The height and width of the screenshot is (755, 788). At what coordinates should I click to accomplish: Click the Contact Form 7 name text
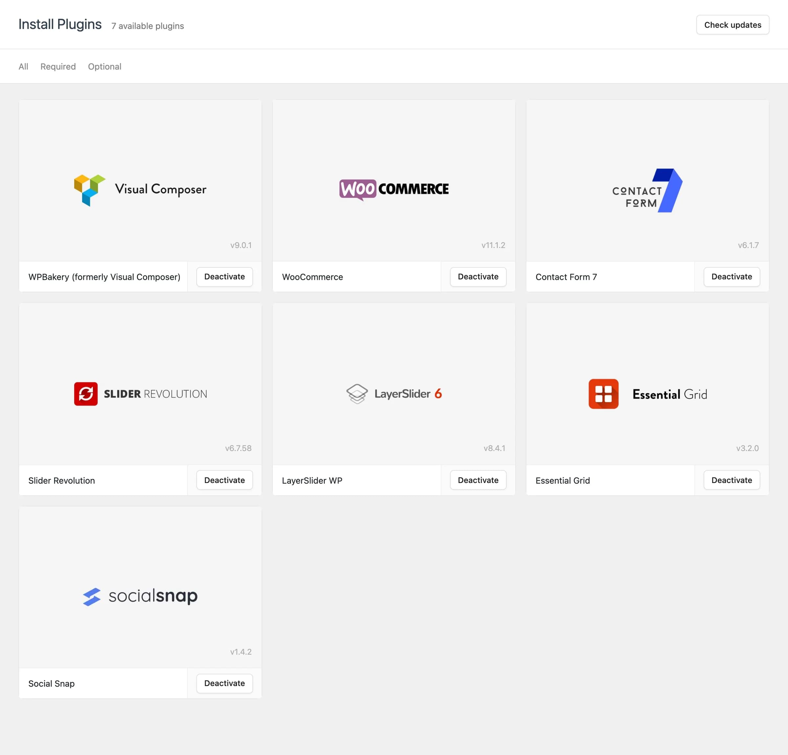tap(566, 277)
